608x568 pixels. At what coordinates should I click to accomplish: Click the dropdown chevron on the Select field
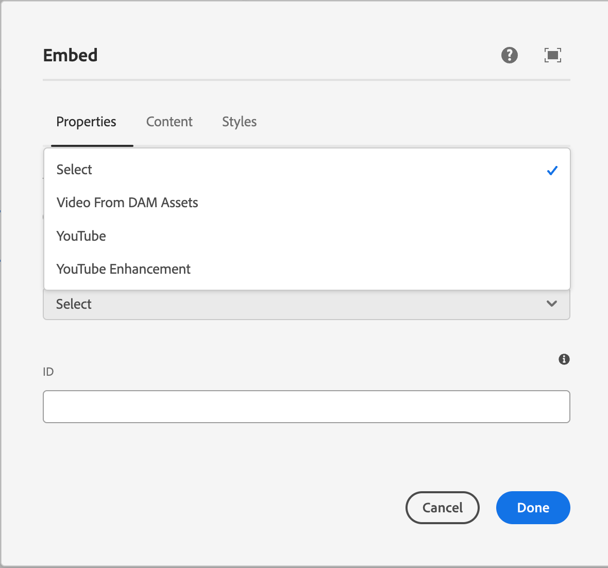coord(551,304)
